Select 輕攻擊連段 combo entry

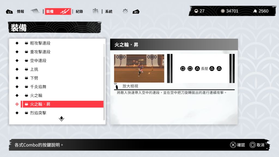tap(40, 43)
